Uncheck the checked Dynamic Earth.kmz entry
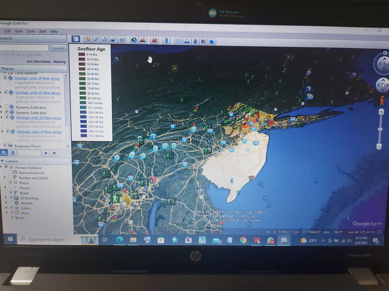This screenshot has height=291, width=389. click(7, 112)
